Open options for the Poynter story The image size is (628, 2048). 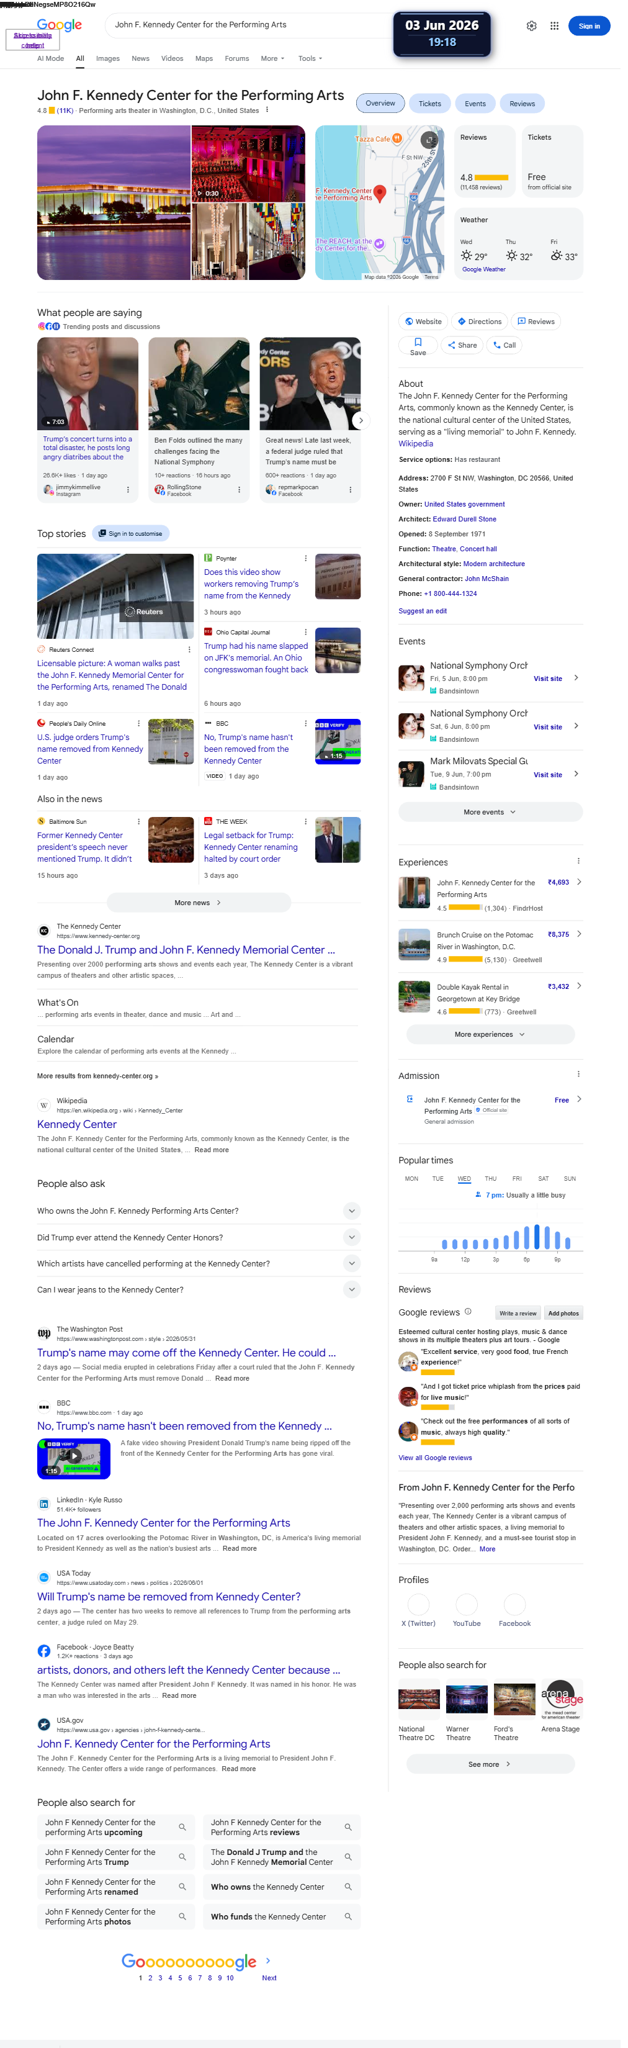[306, 558]
